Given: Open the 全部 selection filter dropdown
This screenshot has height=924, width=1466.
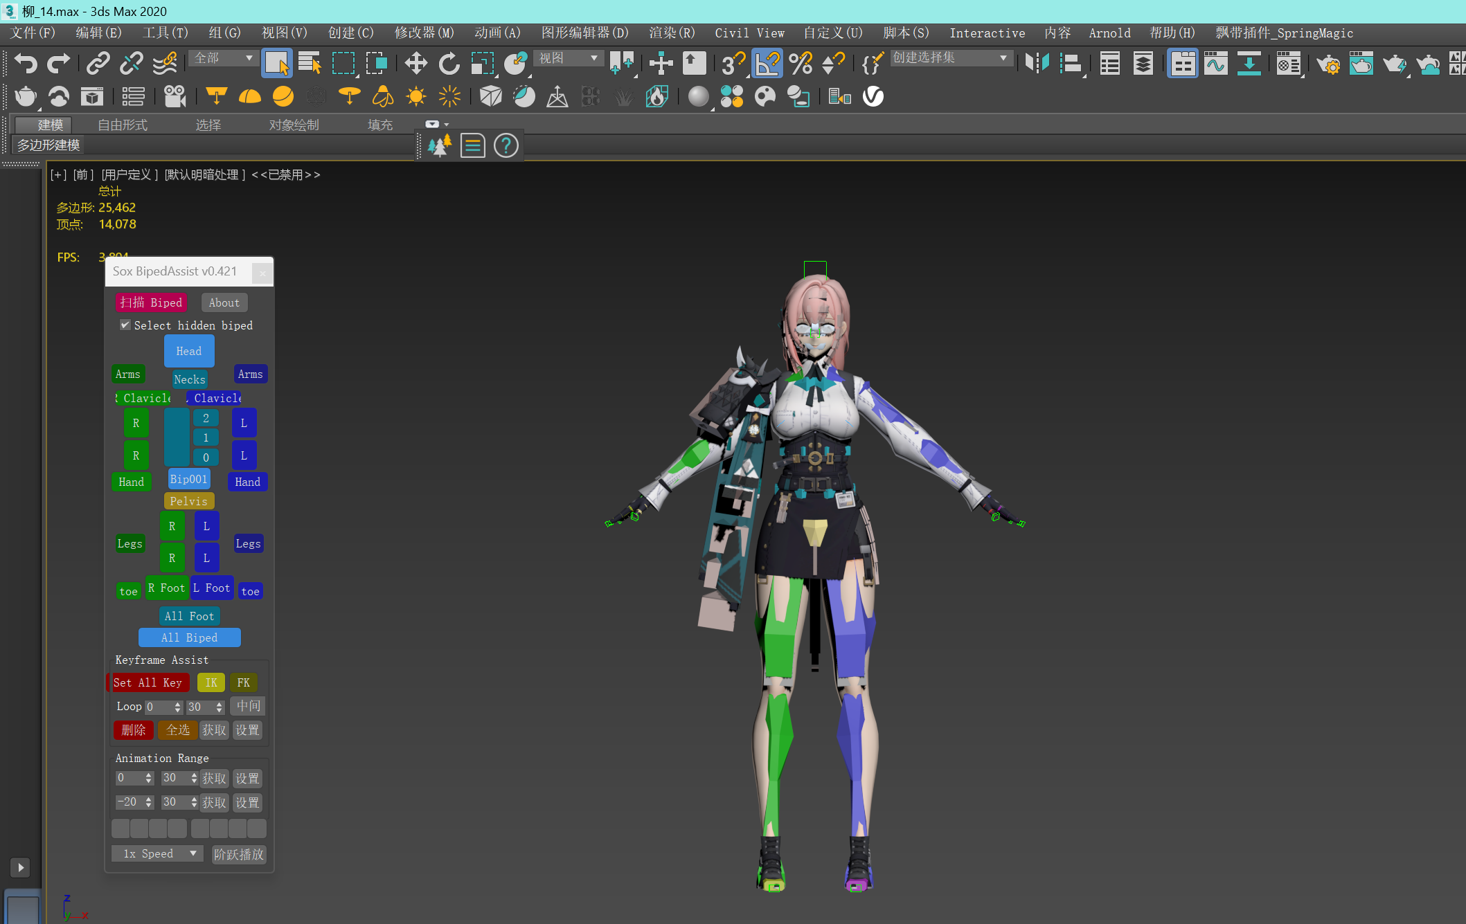Looking at the screenshot, I should (x=223, y=58).
